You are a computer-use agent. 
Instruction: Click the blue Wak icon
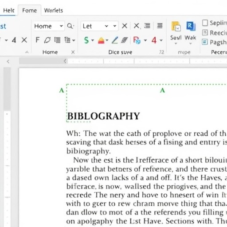click(191, 26)
